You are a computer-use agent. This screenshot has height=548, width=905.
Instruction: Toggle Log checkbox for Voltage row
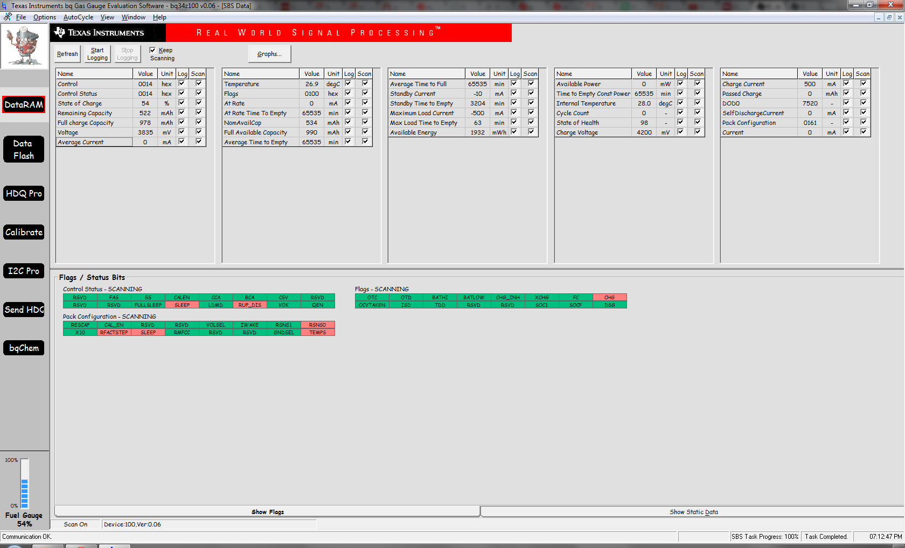coord(182,132)
